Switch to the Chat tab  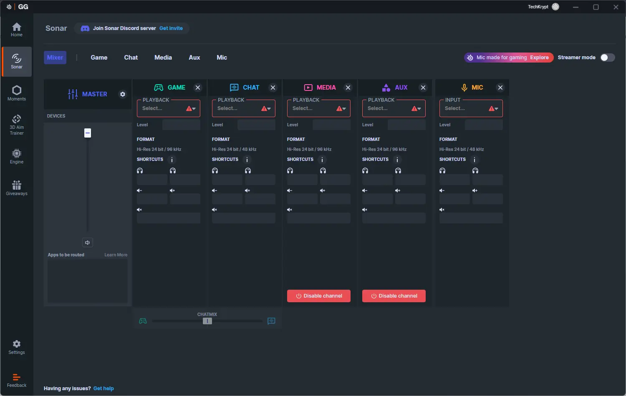pyautogui.click(x=131, y=58)
